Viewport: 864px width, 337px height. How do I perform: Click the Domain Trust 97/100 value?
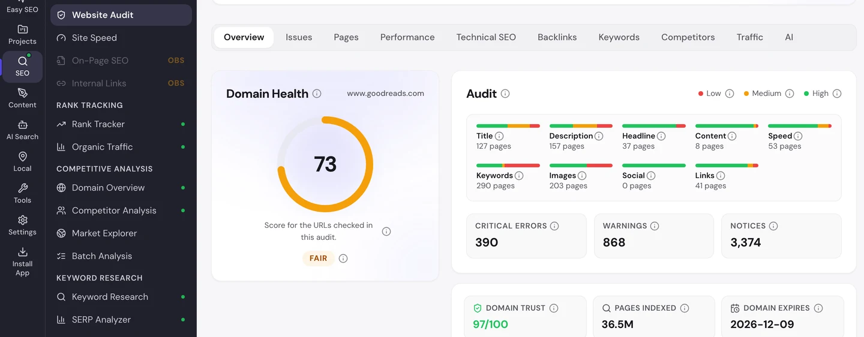(491, 324)
